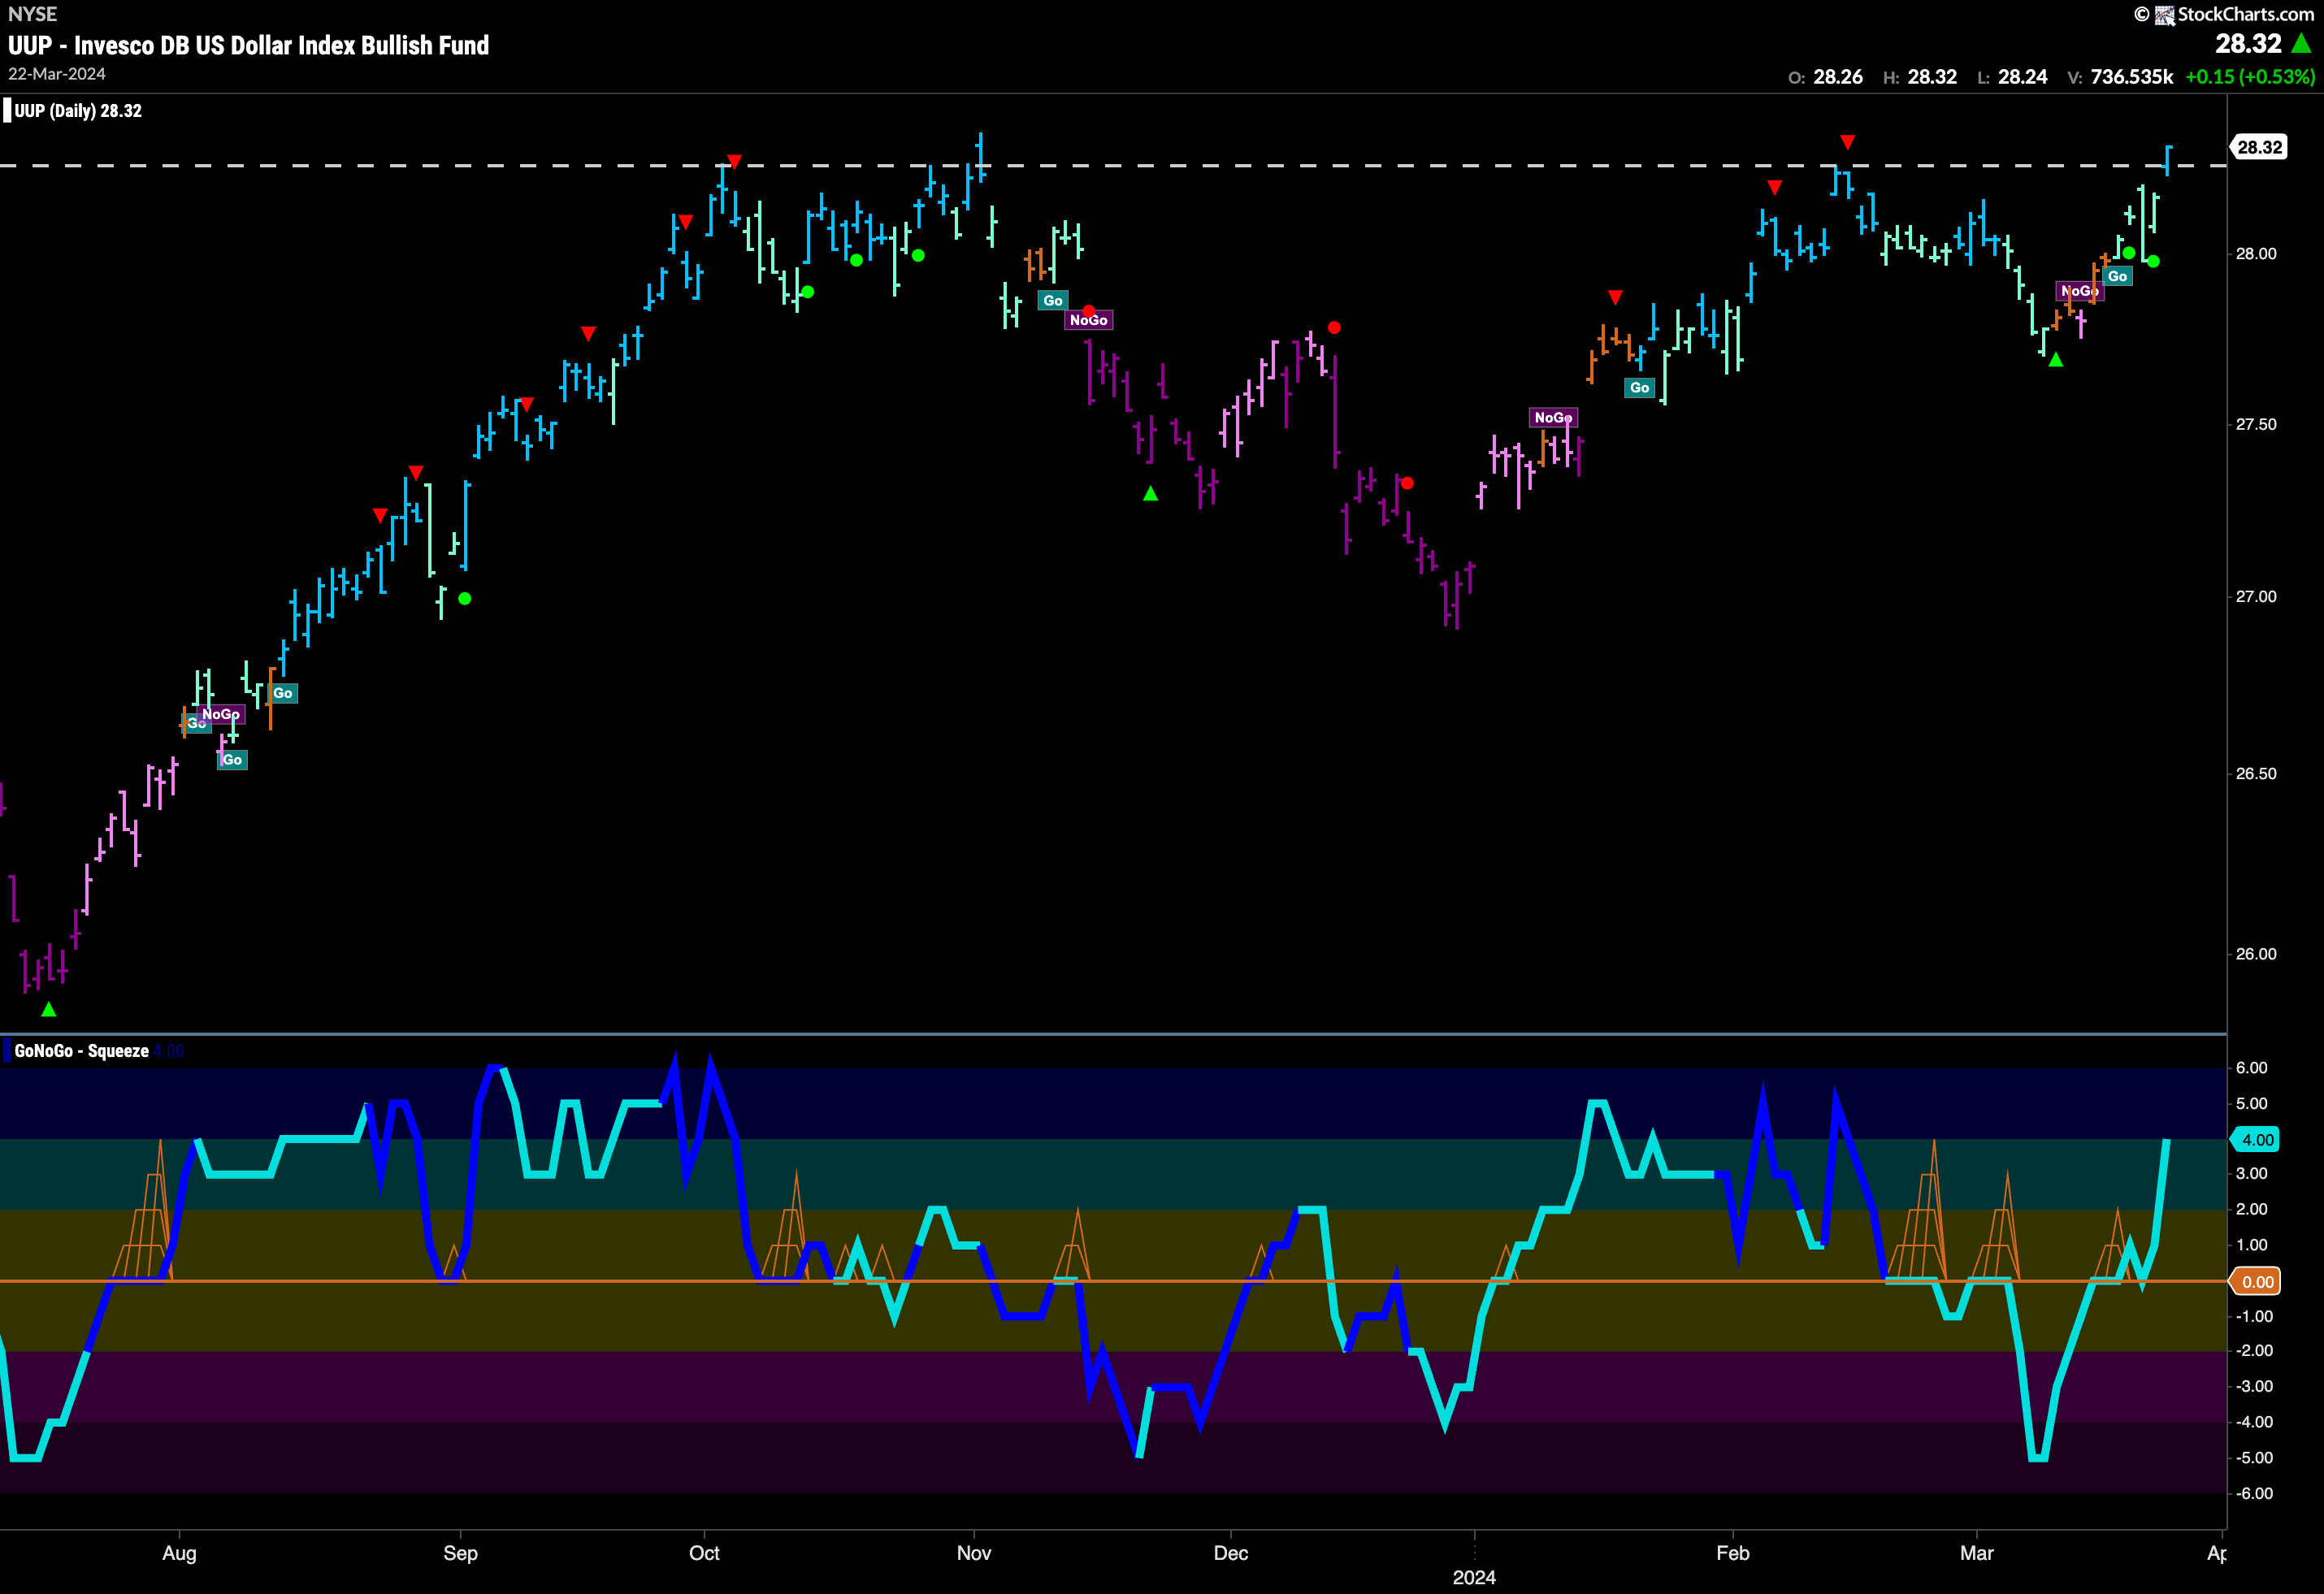
Task: Click the November "Go" signal label
Action: (x=1052, y=301)
